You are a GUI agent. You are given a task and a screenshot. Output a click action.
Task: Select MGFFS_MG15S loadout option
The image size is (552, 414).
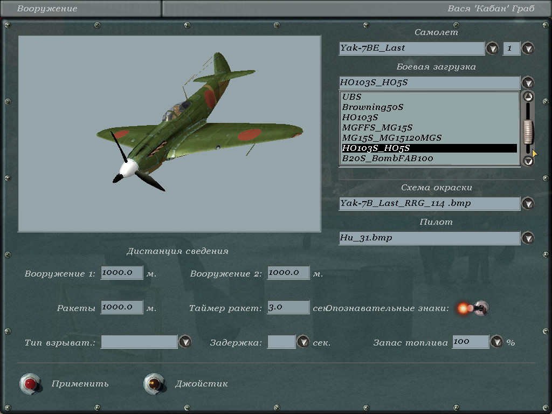(x=430, y=127)
